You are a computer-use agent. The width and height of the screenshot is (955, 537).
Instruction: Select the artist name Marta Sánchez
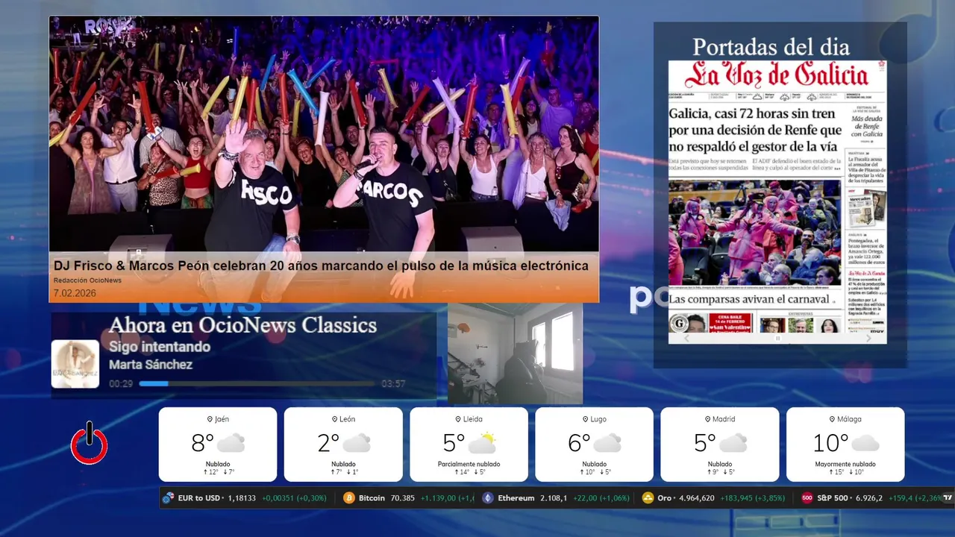pyautogui.click(x=151, y=365)
